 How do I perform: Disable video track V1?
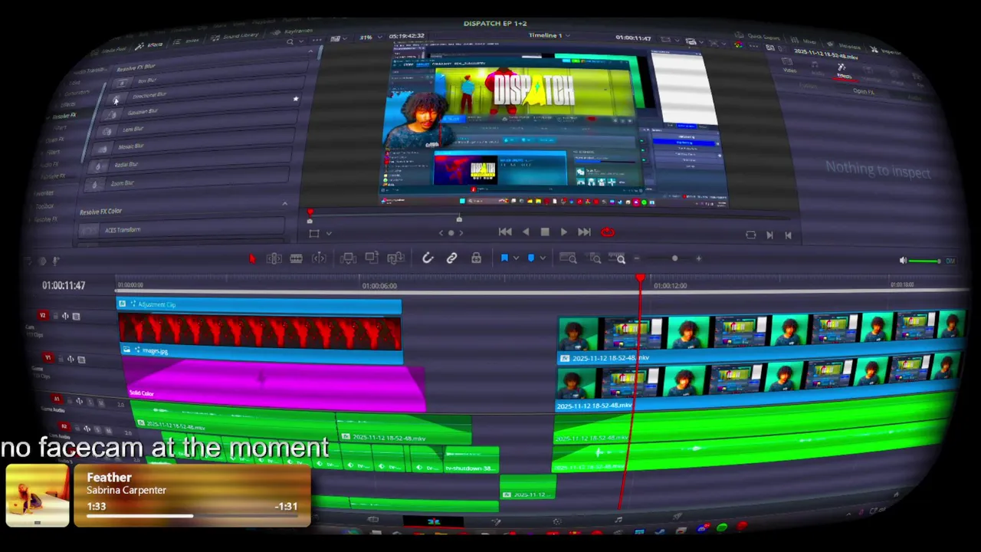80,359
